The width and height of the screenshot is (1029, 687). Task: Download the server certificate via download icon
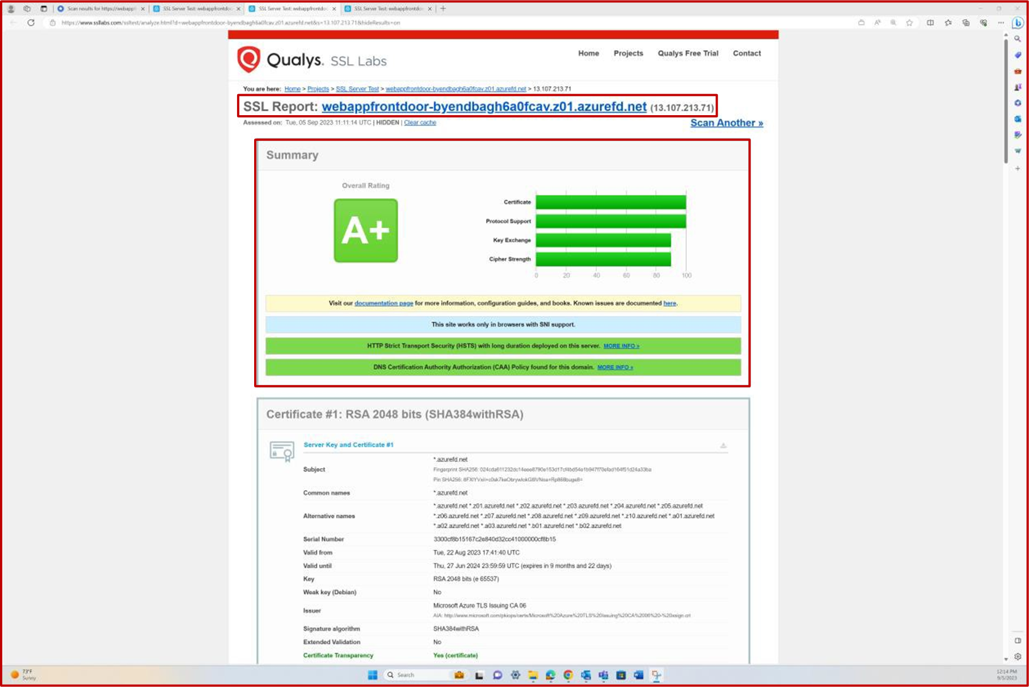tap(723, 446)
